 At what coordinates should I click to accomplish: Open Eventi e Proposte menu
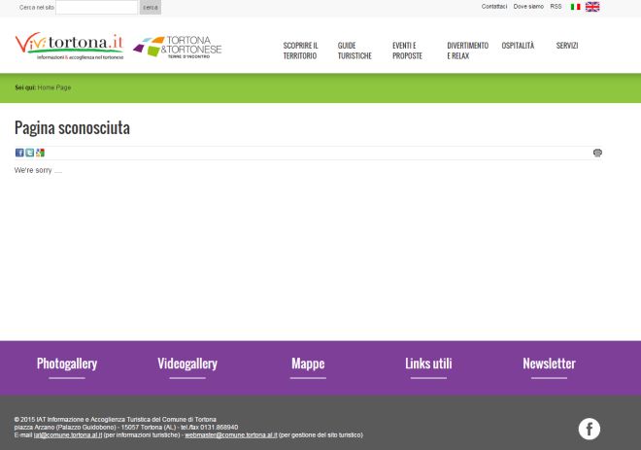[407, 51]
